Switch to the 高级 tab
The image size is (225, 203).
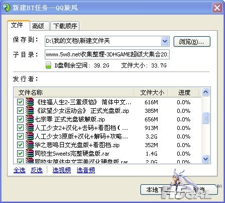40,26
